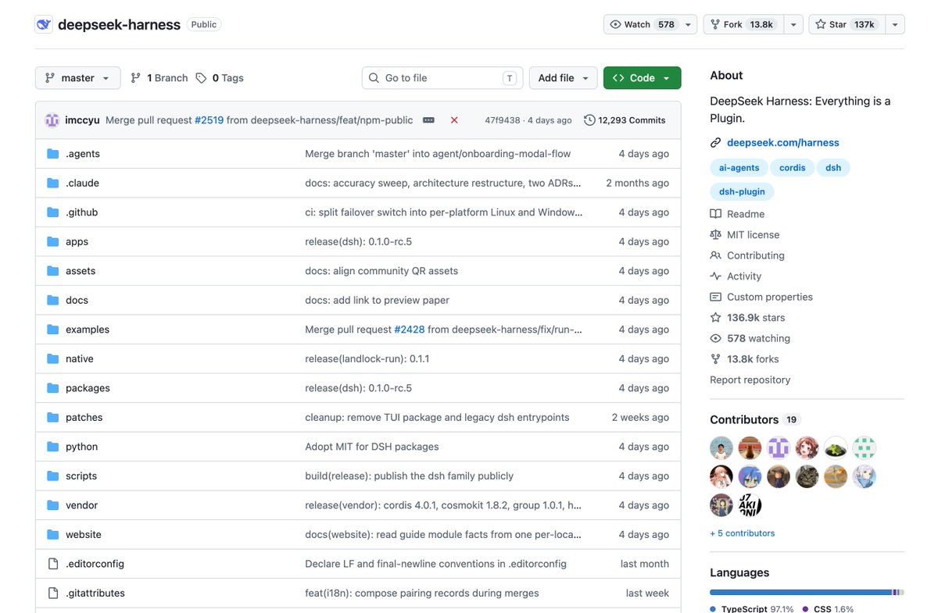
Task: View the 13.8k forks link
Action: (x=744, y=359)
